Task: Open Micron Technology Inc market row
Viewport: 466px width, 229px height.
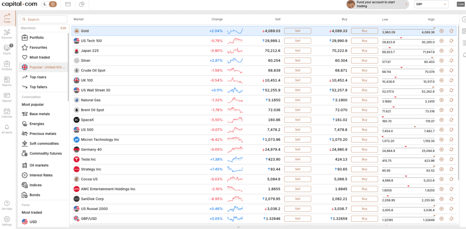Action: tap(263, 139)
